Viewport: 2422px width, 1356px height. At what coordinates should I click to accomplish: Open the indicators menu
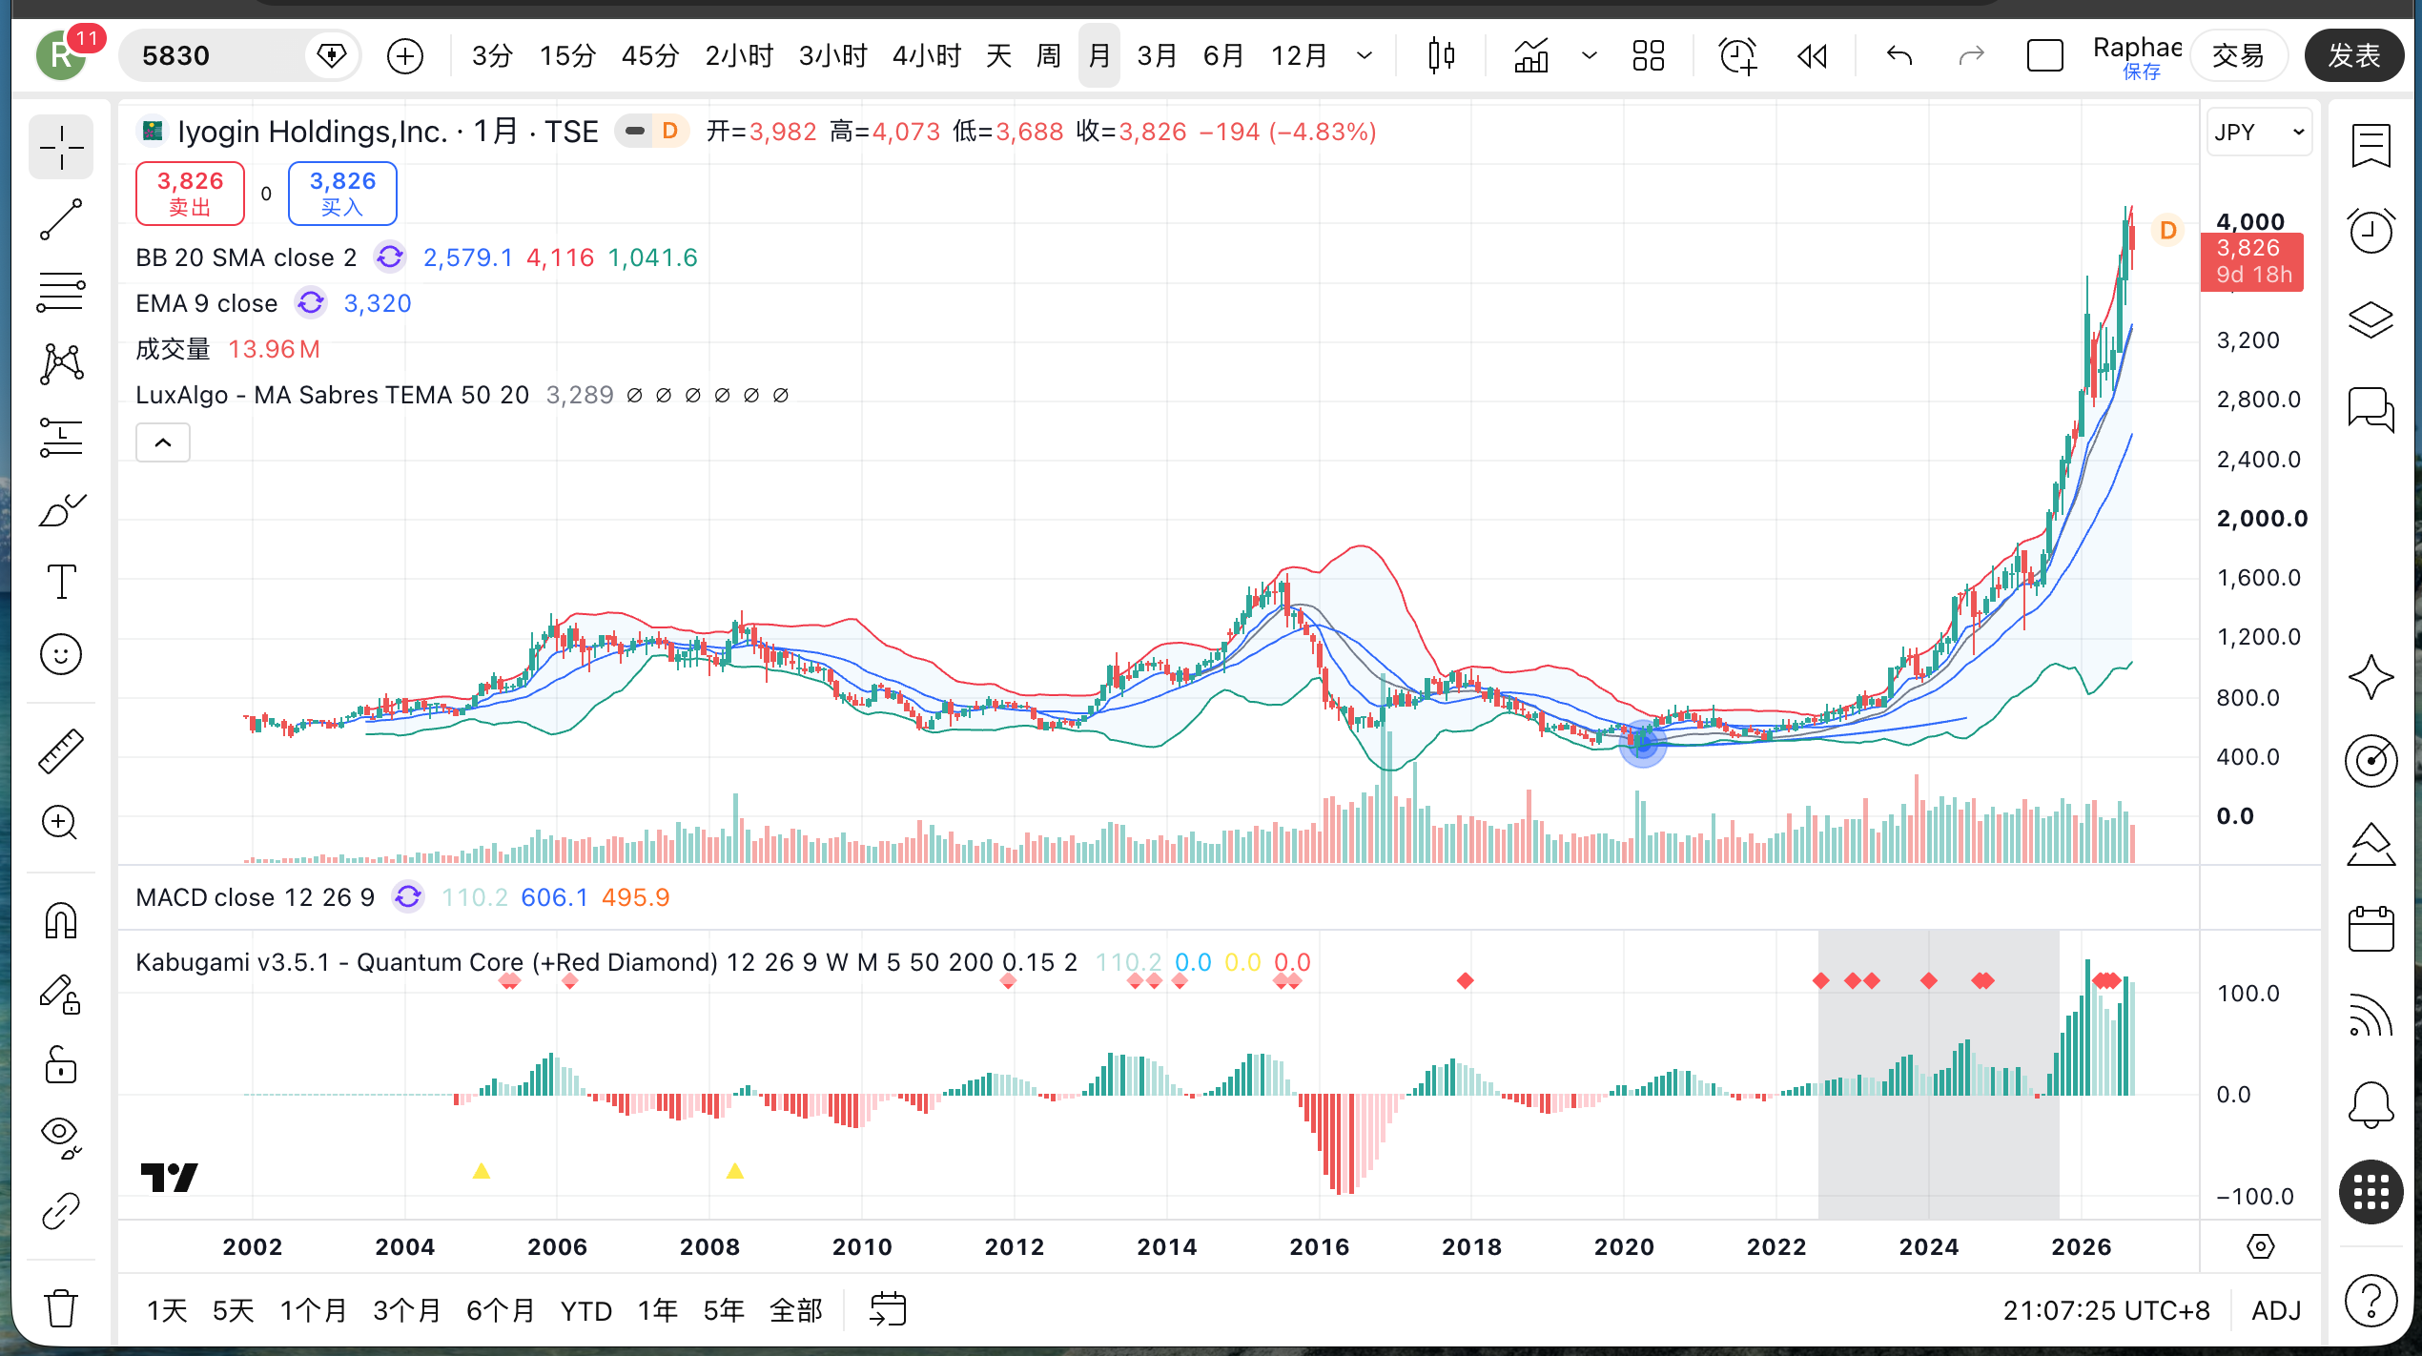point(1531,56)
